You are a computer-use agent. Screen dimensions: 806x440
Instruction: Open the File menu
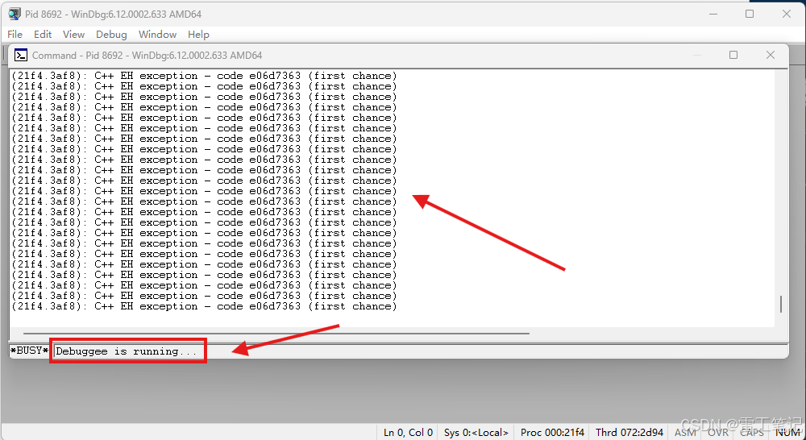[15, 35]
